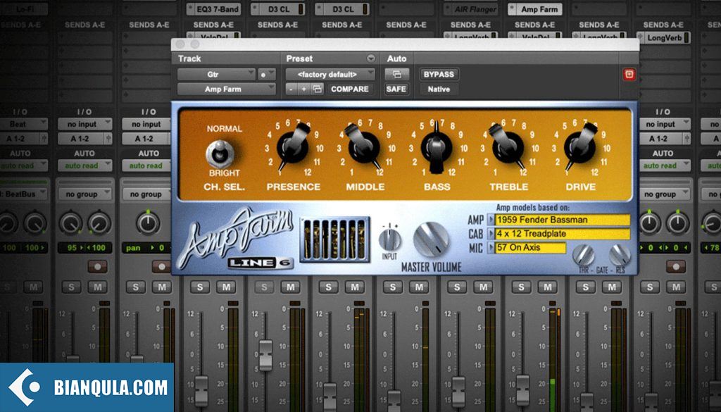
Task: Open the AIR Flanger insert slot
Action: point(470,9)
